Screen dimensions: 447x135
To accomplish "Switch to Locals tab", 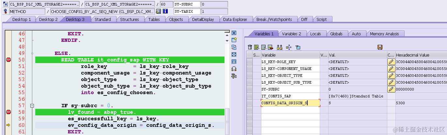I will [x=316, y=34].
